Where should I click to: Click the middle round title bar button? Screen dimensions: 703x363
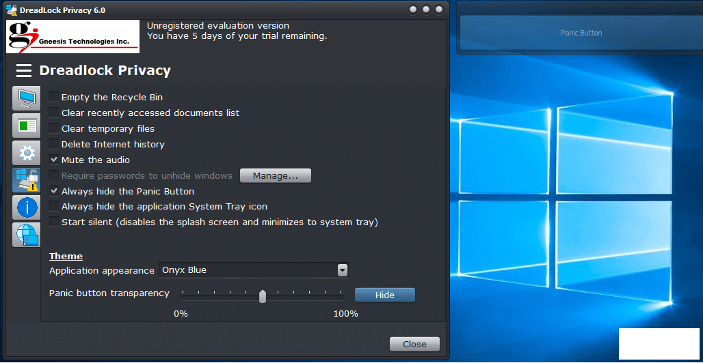point(426,10)
